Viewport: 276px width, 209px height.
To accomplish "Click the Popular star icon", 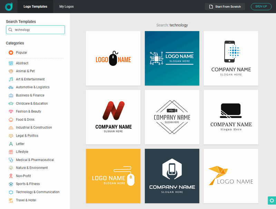I will click(11, 53).
